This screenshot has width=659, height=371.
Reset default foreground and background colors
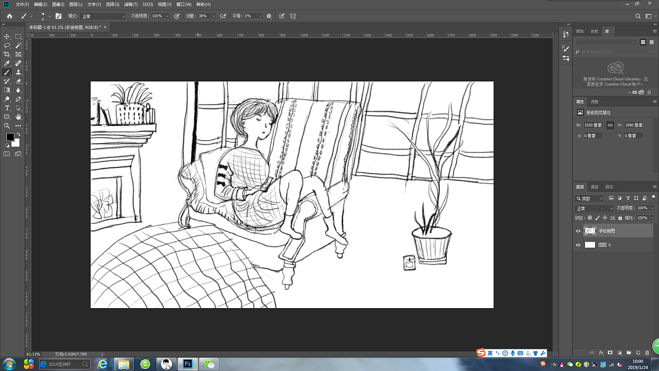[7, 145]
